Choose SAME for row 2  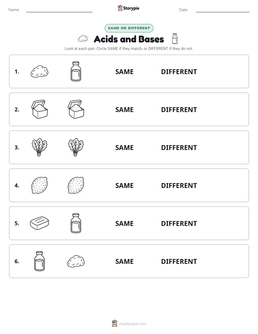coord(124,110)
